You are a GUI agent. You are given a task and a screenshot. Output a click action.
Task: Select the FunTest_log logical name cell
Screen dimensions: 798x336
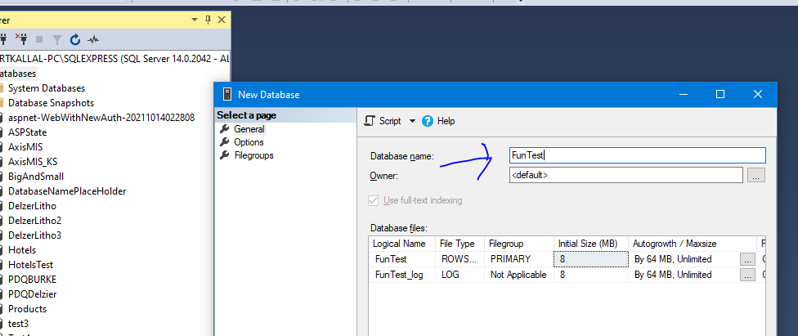pos(402,275)
